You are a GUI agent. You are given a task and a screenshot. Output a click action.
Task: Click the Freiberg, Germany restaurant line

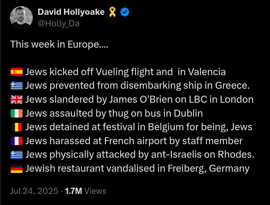(137, 168)
